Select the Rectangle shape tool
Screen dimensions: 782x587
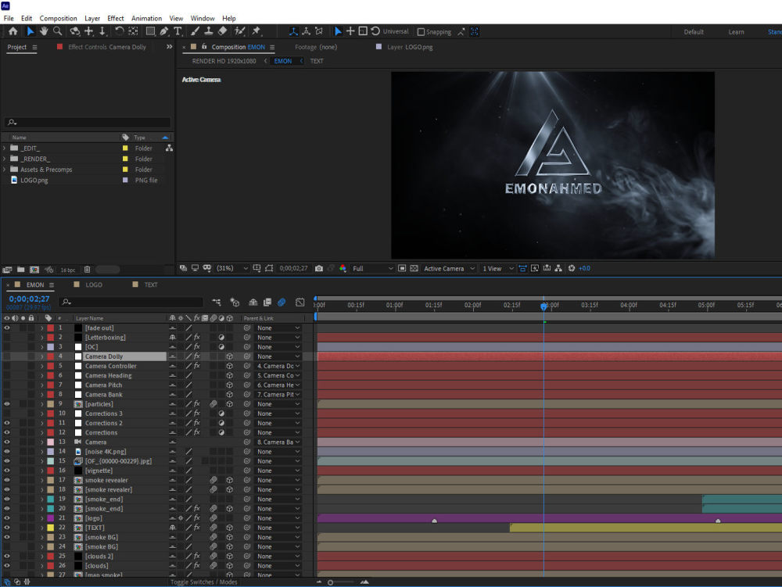pyautogui.click(x=150, y=31)
